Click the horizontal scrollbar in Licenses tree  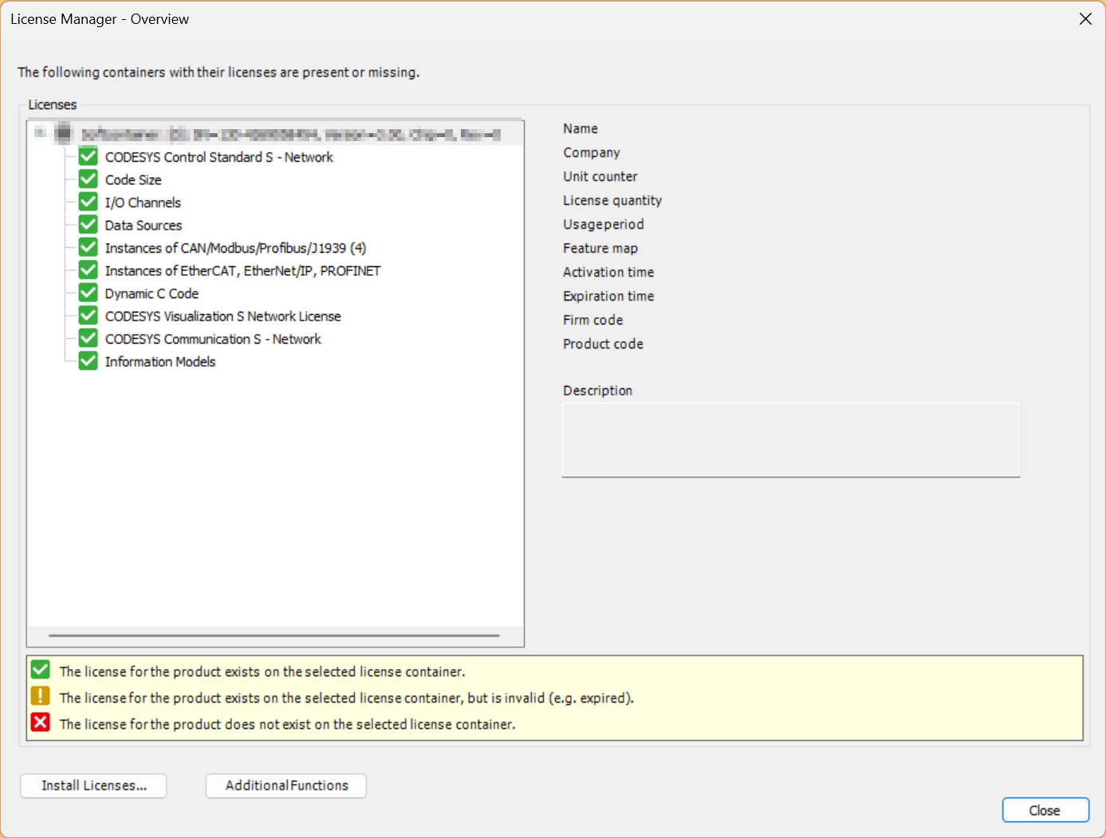click(x=274, y=635)
